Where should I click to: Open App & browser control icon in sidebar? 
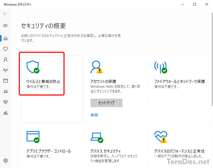6,81
